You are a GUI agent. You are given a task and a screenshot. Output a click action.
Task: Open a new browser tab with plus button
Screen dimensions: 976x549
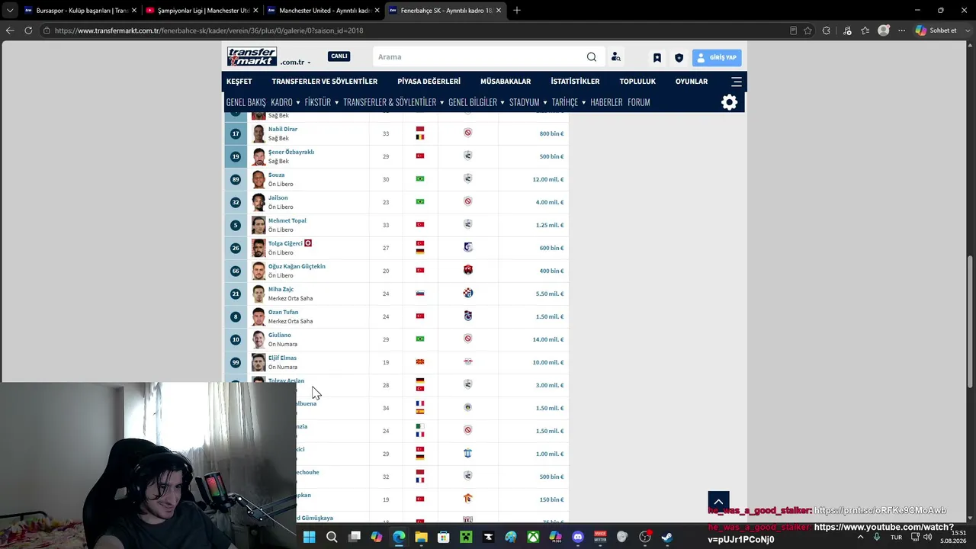point(516,11)
